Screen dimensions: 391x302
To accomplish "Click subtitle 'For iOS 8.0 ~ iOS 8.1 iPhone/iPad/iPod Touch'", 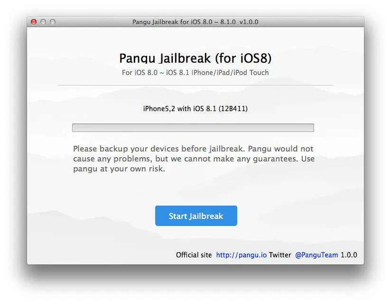I will pyautogui.click(x=195, y=73).
